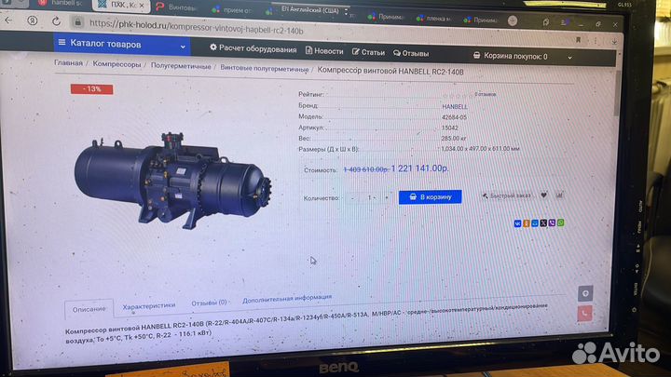Share via WhatsApp icon
This screenshot has width=671, height=377.
point(561,222)
